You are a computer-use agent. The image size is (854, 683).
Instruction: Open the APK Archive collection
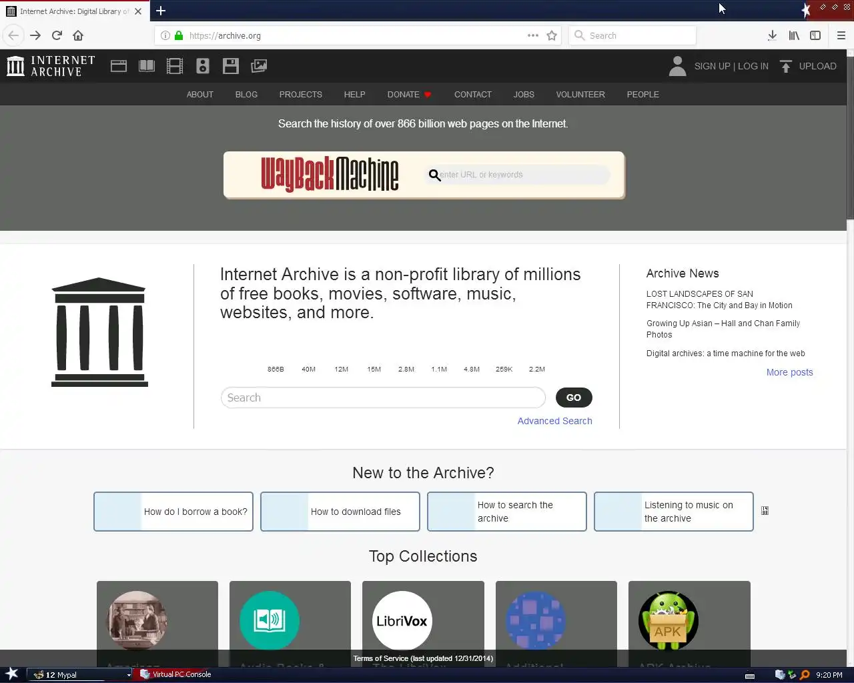[668, 621]
